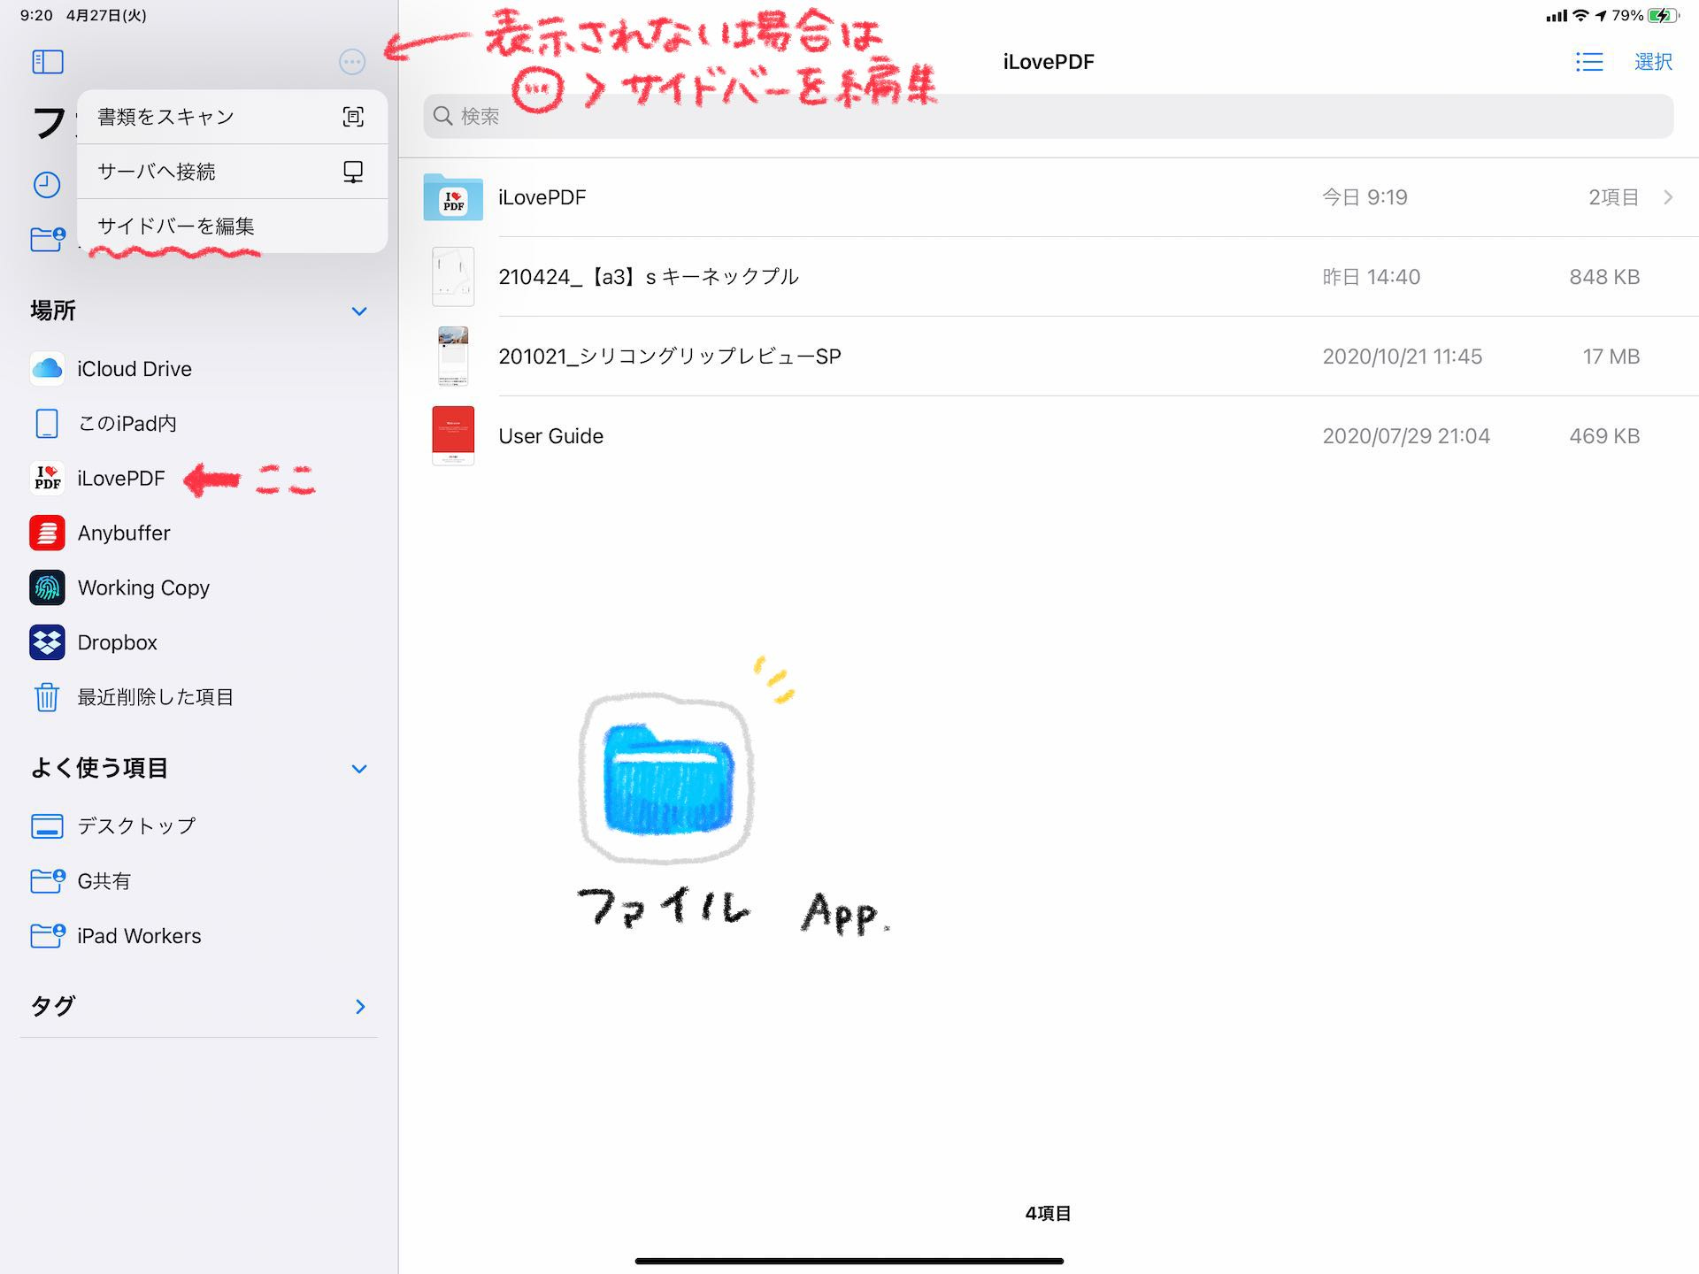Expand the タグ section
This screenshot has width=1699, height=1274.
[360, 1007]
